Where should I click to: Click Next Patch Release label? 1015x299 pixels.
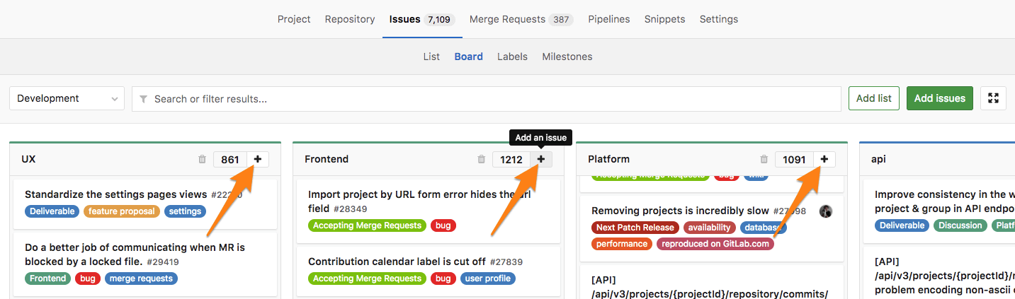635,228
